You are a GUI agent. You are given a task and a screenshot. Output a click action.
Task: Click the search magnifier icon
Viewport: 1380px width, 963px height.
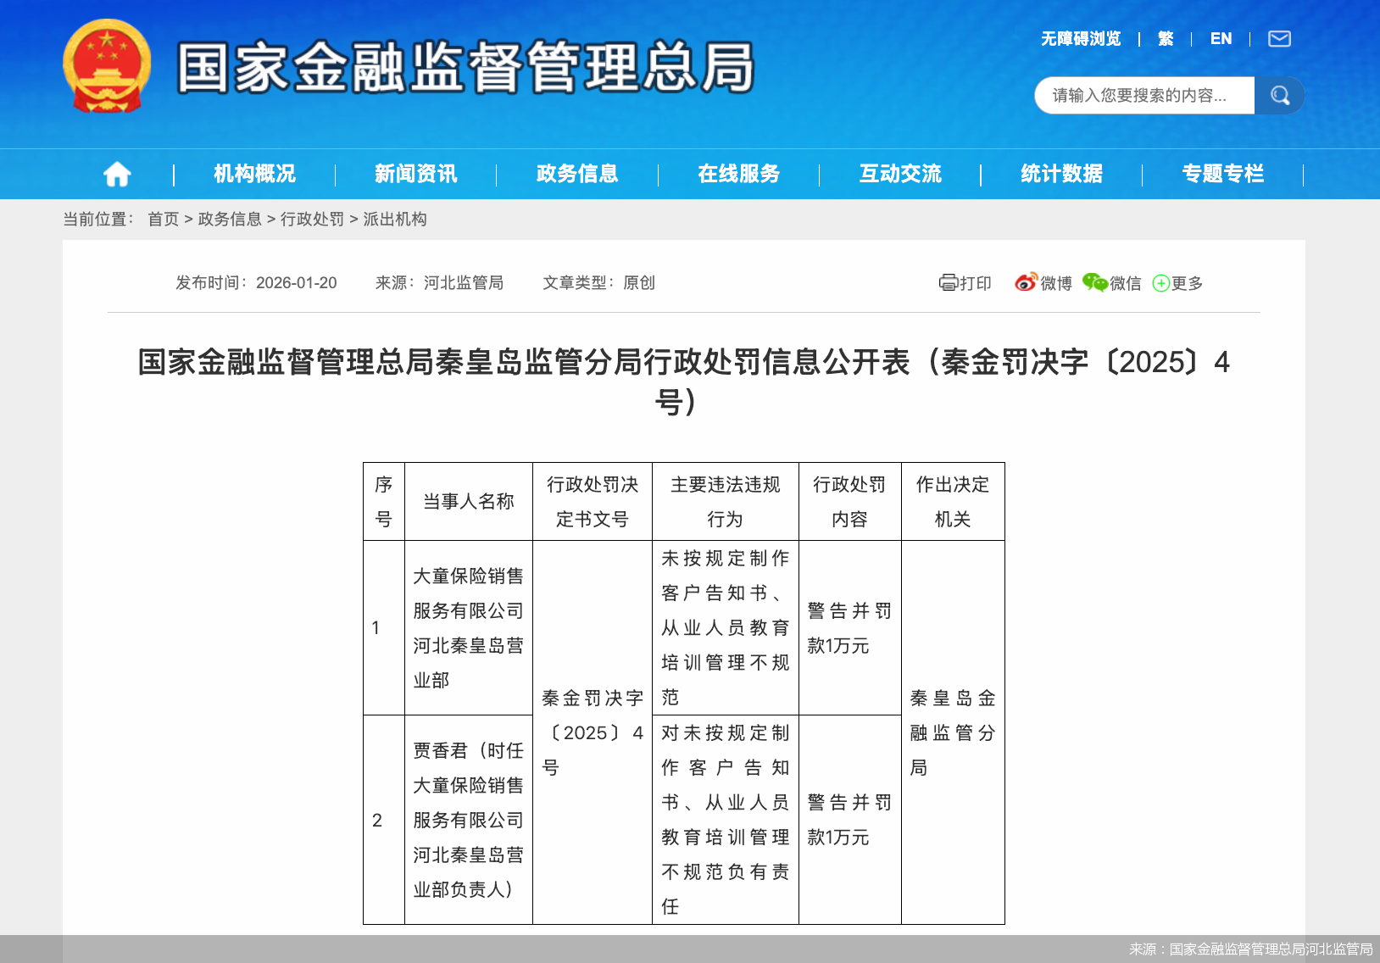[x=1279, y=95]
